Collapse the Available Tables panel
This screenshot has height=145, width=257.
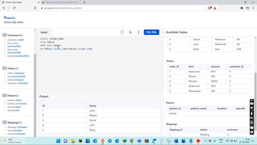[163, 32]
